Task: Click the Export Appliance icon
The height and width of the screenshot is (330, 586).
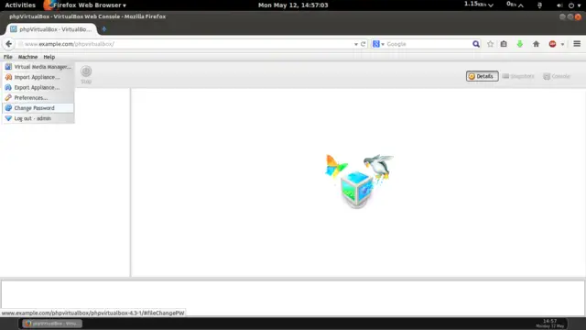Action: pyautogui.click(x=8, y=87)
